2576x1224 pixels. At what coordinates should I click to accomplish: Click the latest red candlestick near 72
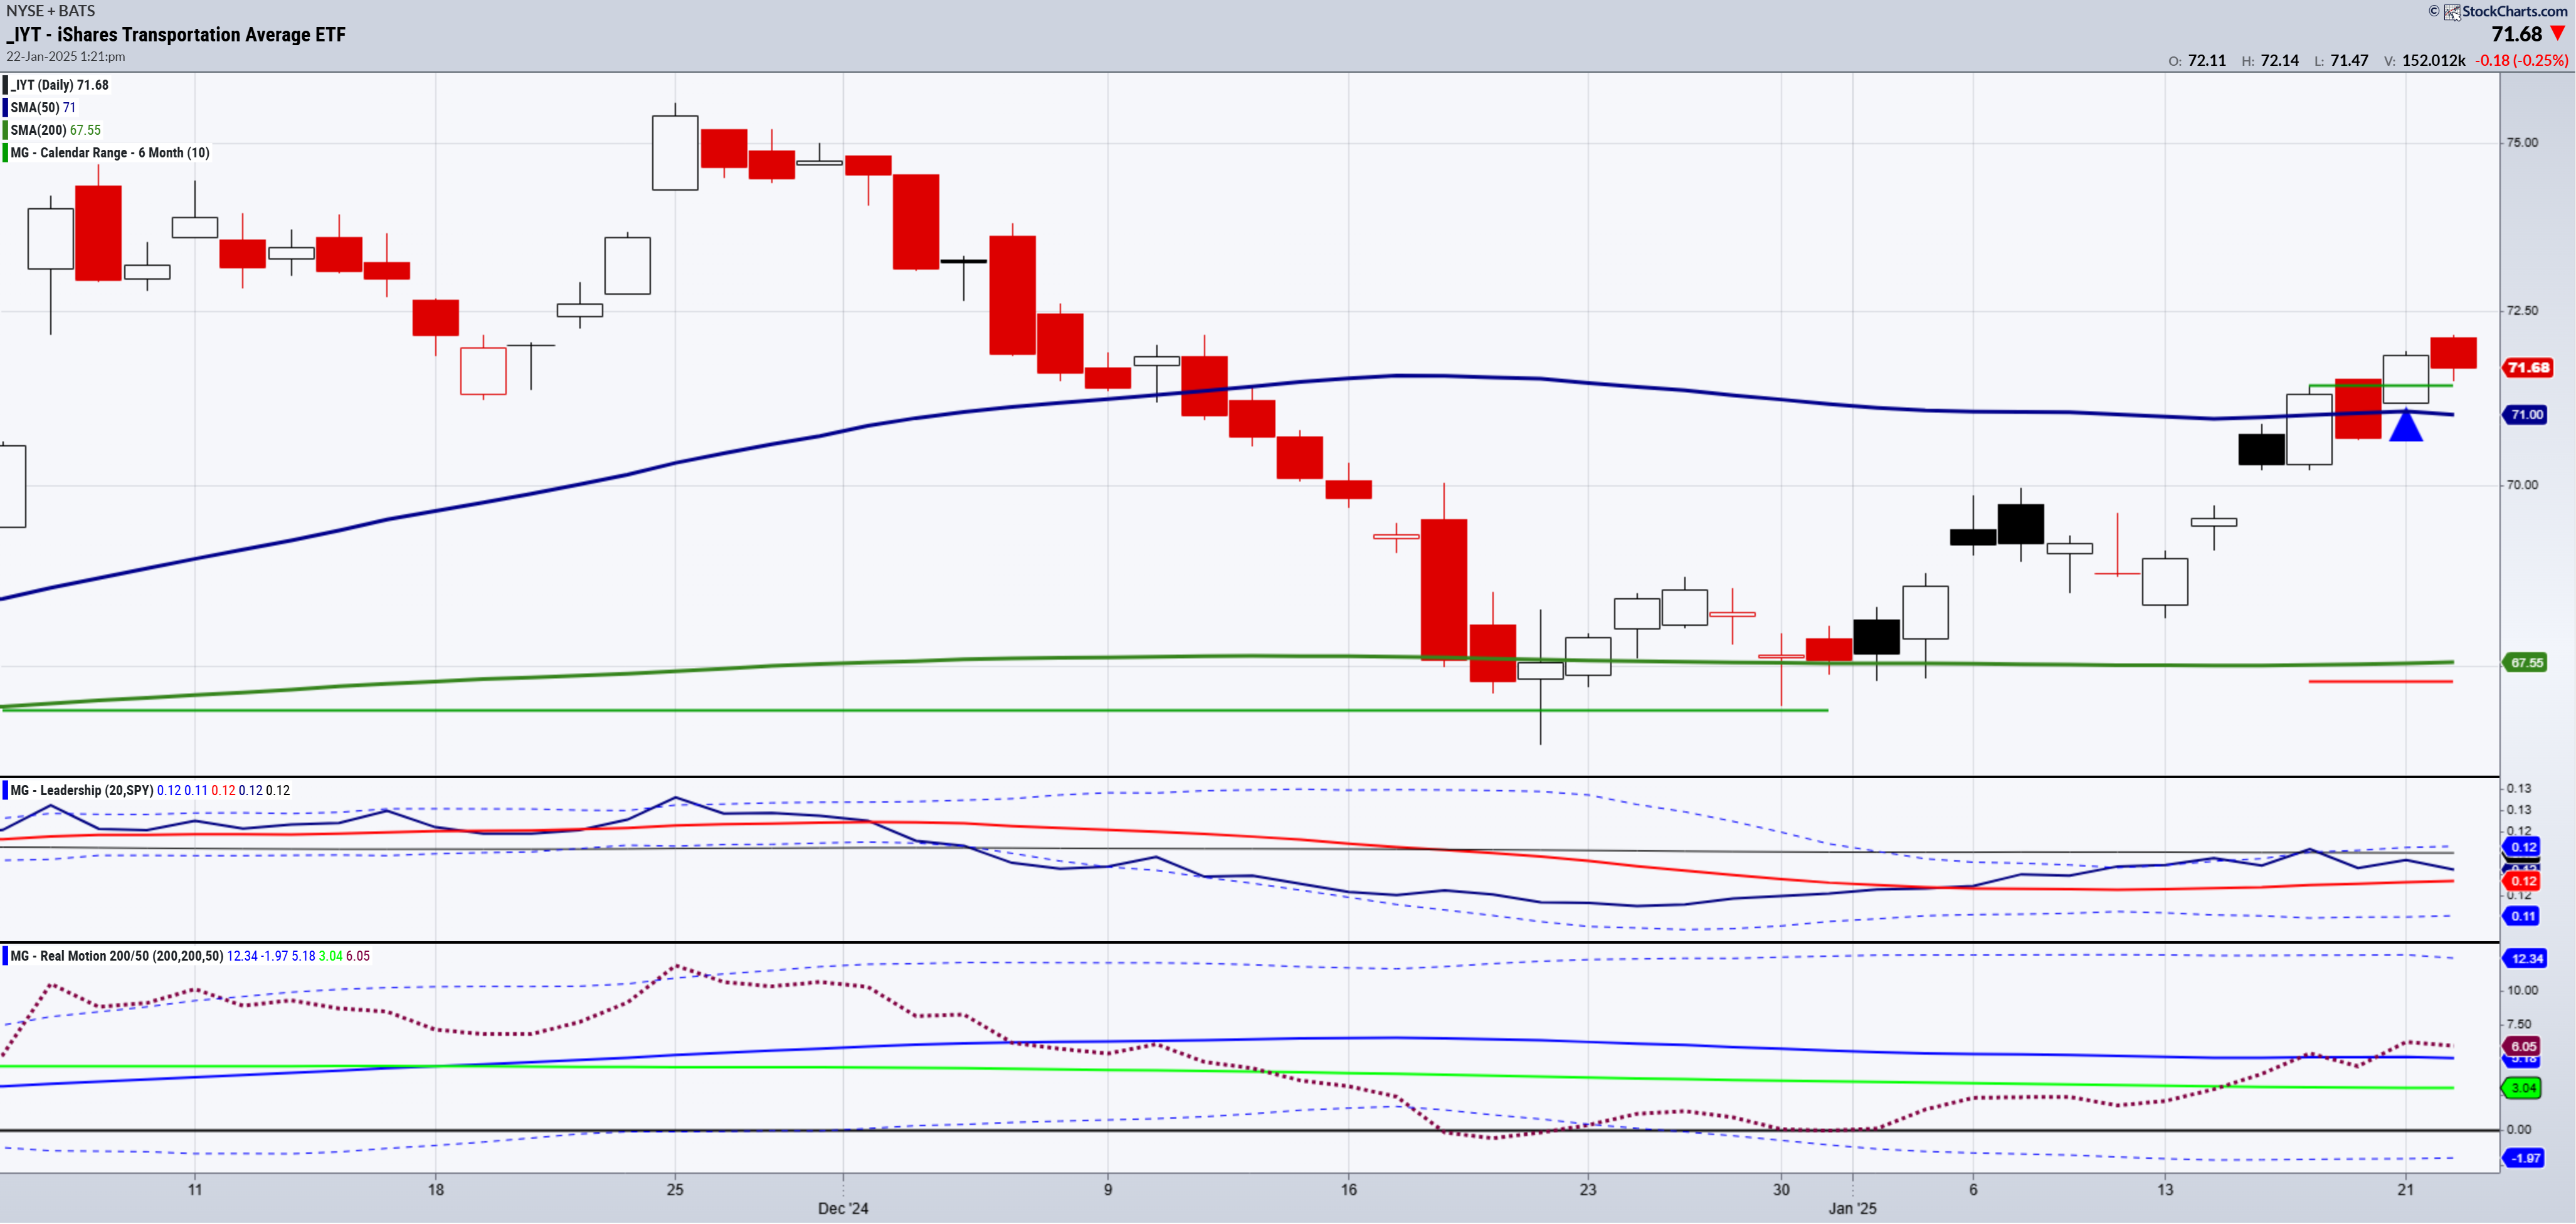click(2453, 354)
